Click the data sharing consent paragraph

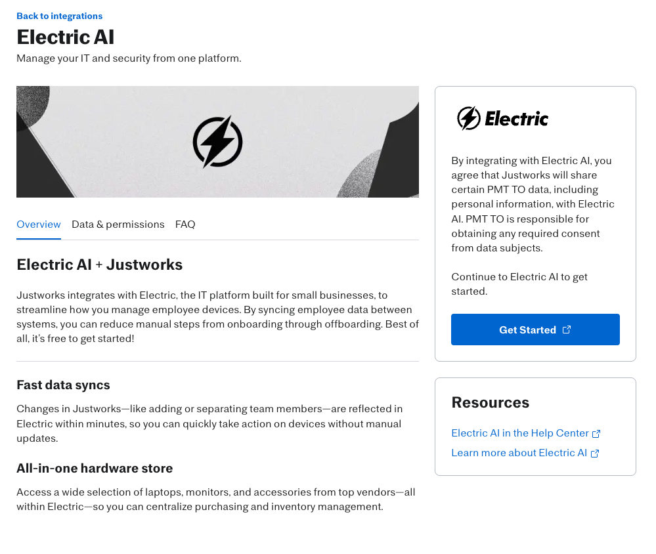coord(533,204)
